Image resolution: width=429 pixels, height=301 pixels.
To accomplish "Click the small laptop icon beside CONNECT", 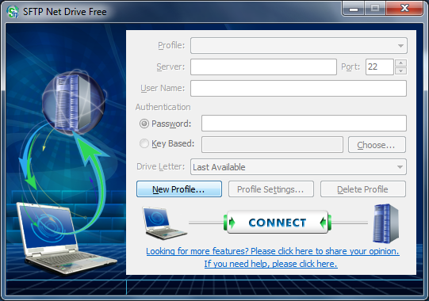I will (x=164, y=223).
